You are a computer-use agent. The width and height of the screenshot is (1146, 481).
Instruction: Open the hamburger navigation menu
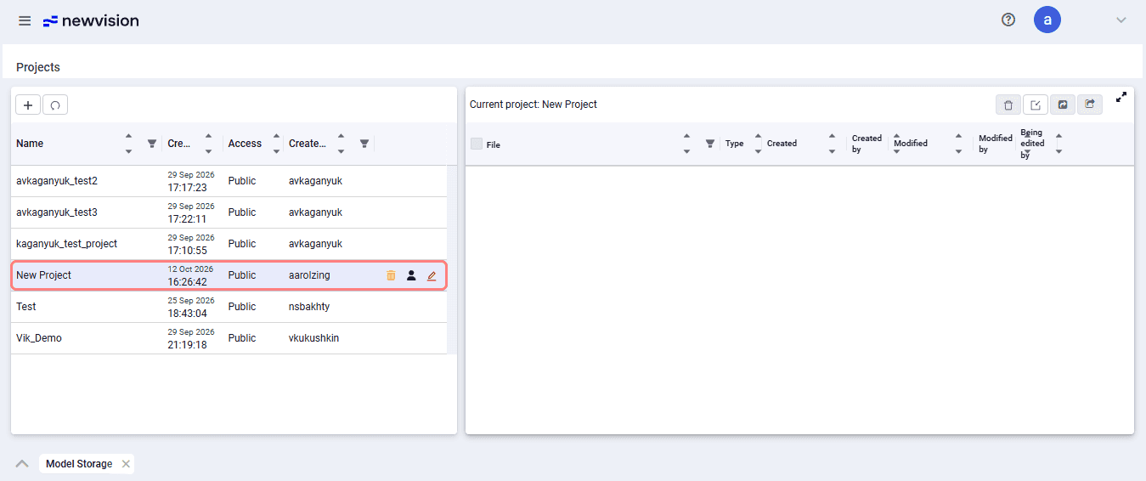click(25, 20)
